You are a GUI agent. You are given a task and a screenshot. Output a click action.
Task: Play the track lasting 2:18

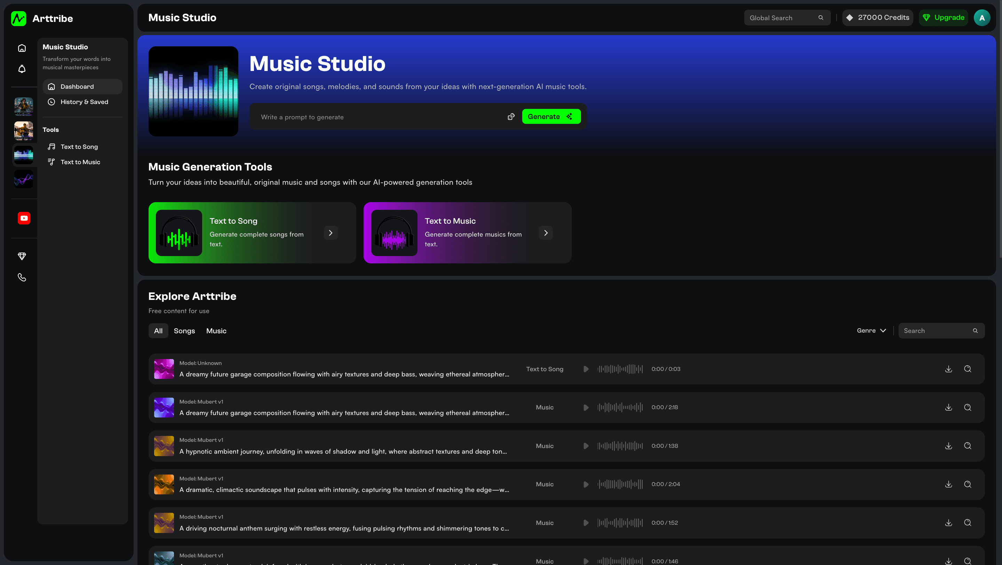pyautogui.click(x=586, y=407)
